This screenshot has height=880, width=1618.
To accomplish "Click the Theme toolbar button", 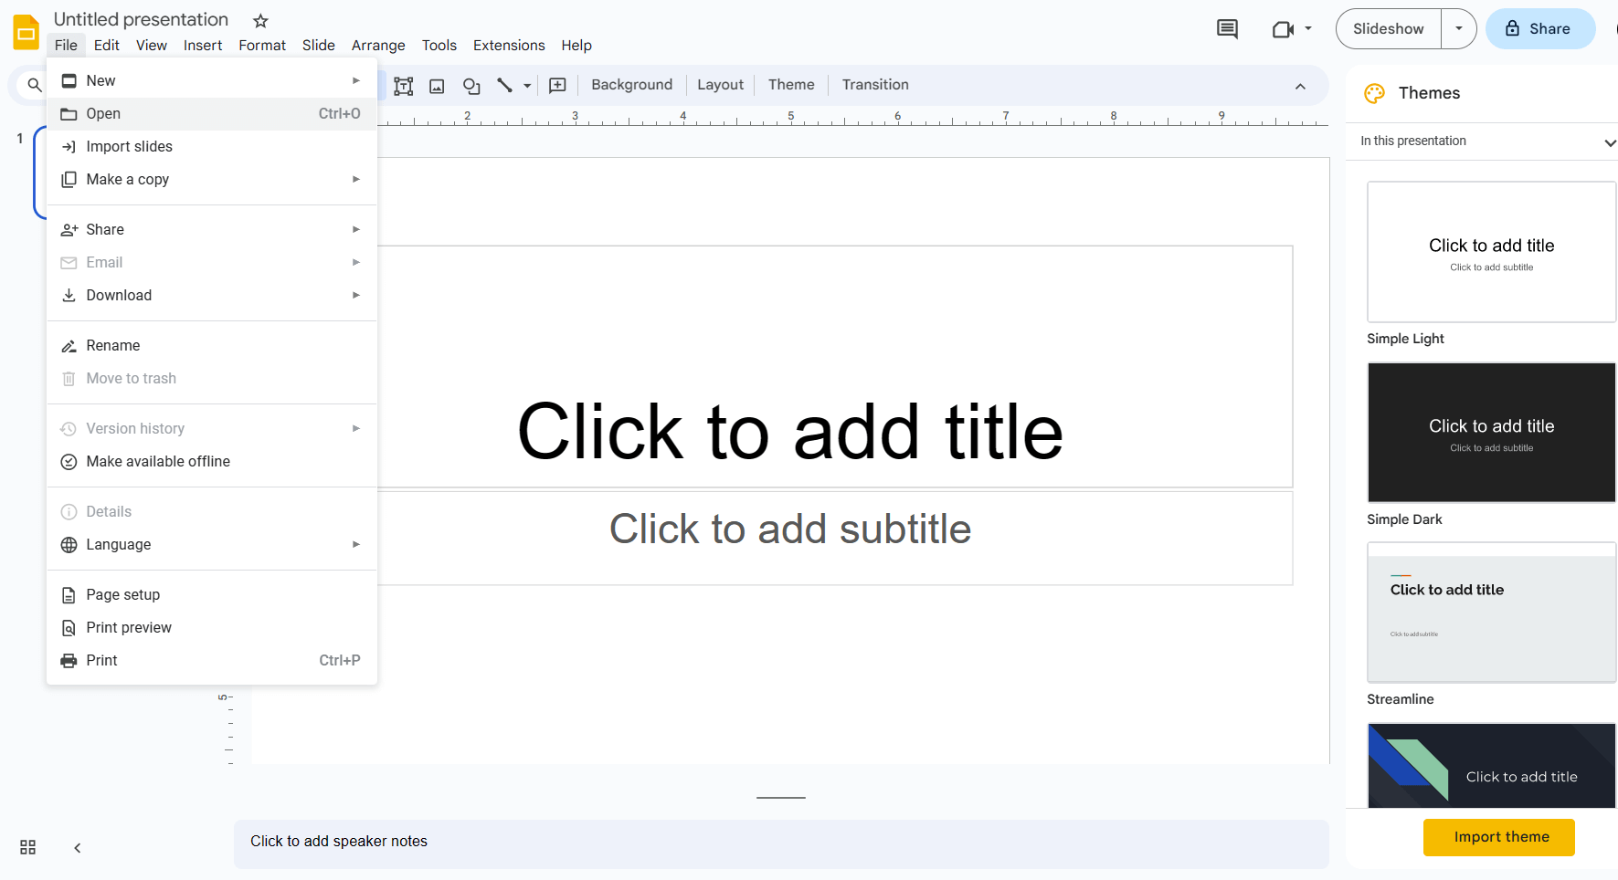I will (791, 85).
